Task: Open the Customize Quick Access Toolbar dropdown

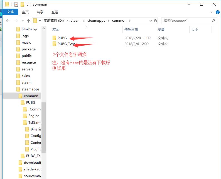Action: click(27, 5)
